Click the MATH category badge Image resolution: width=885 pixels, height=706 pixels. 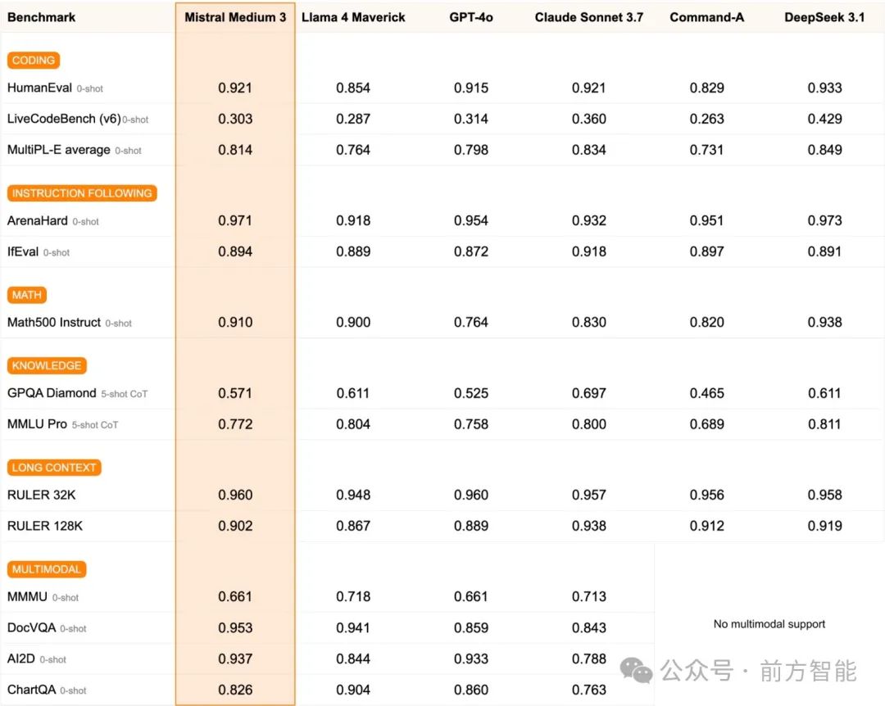click(26, 295)
